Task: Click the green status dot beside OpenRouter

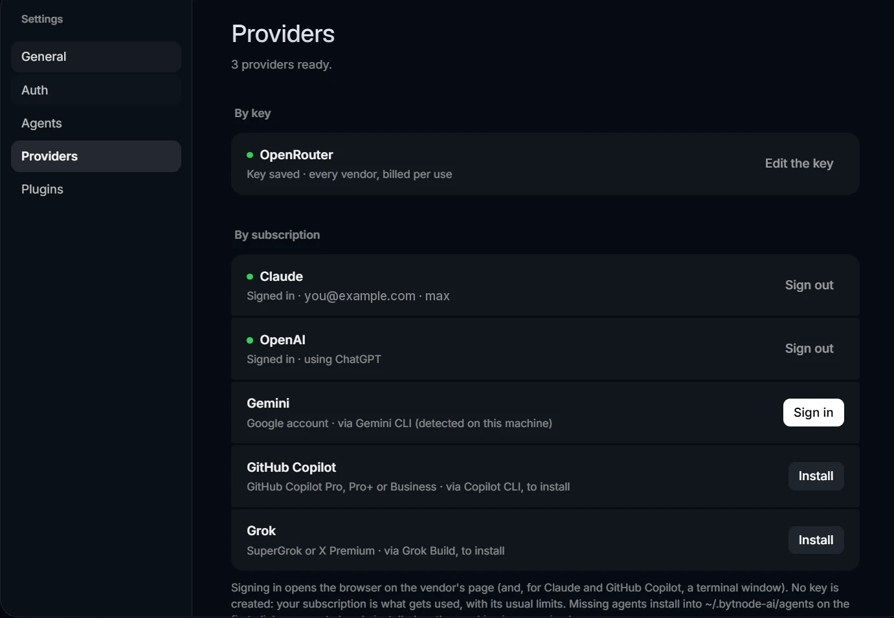Action: point(250,155)
